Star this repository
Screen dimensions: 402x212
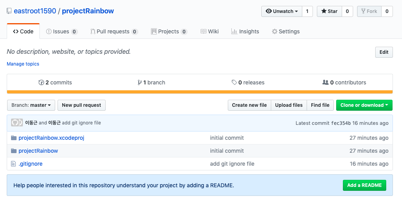click(x=329, y=11)
